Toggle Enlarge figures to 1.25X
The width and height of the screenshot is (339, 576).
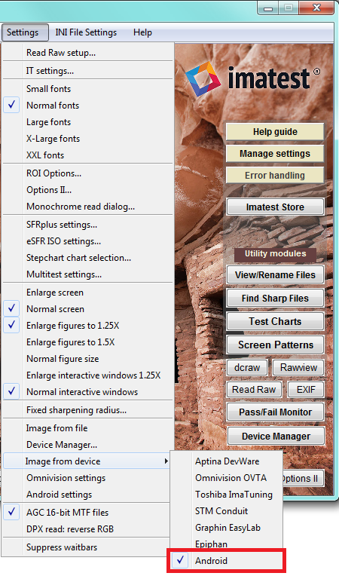click(x=88, y=326)
